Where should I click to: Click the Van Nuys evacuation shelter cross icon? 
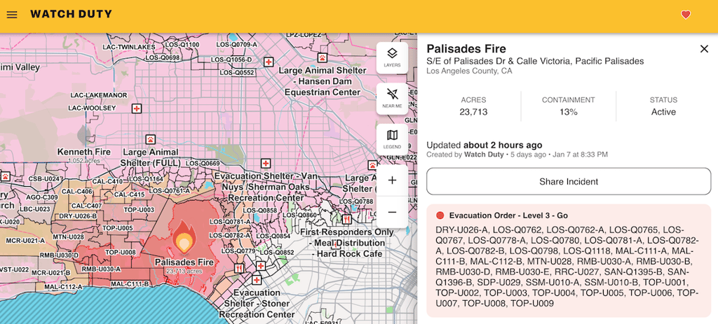264,163
